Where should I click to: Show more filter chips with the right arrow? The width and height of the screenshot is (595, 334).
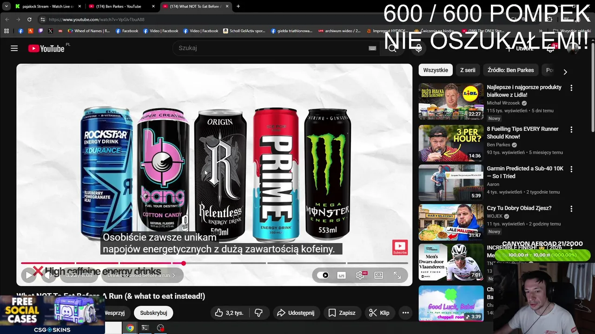coord(565,72)
